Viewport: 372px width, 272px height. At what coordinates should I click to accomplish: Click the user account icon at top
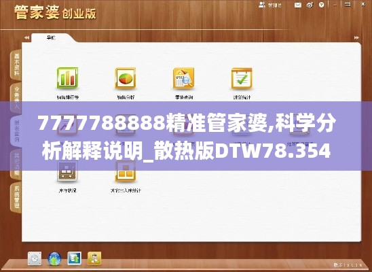262,5
